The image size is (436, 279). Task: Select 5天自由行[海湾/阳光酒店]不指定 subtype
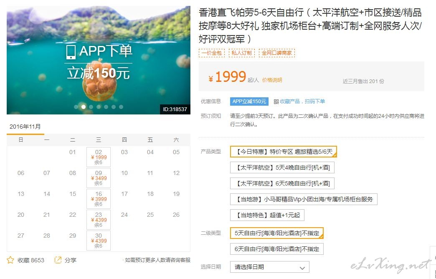(276, 233)
